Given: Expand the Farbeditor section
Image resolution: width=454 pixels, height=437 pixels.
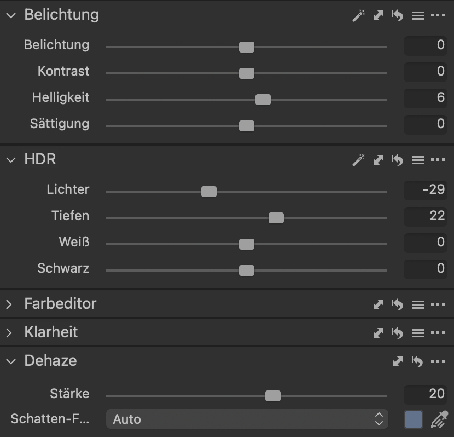Looking at the screenshot, I should coord(9,304).
